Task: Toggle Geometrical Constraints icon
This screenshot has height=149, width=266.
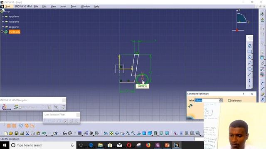Action: [27, 125]
